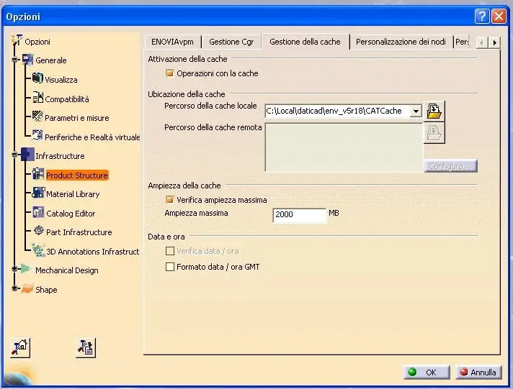Screen dimensions: 513x389
Task: Toggle Operazioni con la cache checkbox
Action: click(x=169, y=73)
